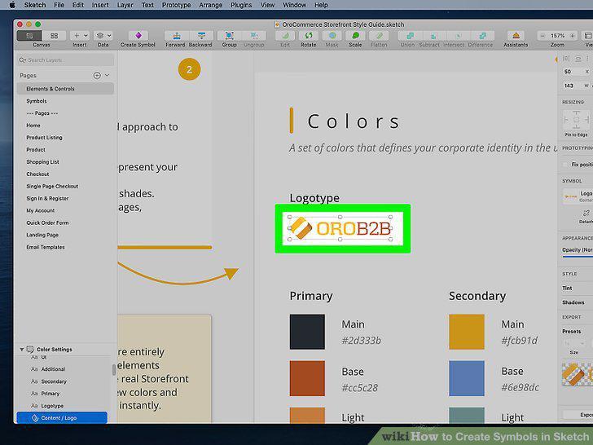Collapse the Pages list chevron
593x445 pixels.
[x=108, y=75]
